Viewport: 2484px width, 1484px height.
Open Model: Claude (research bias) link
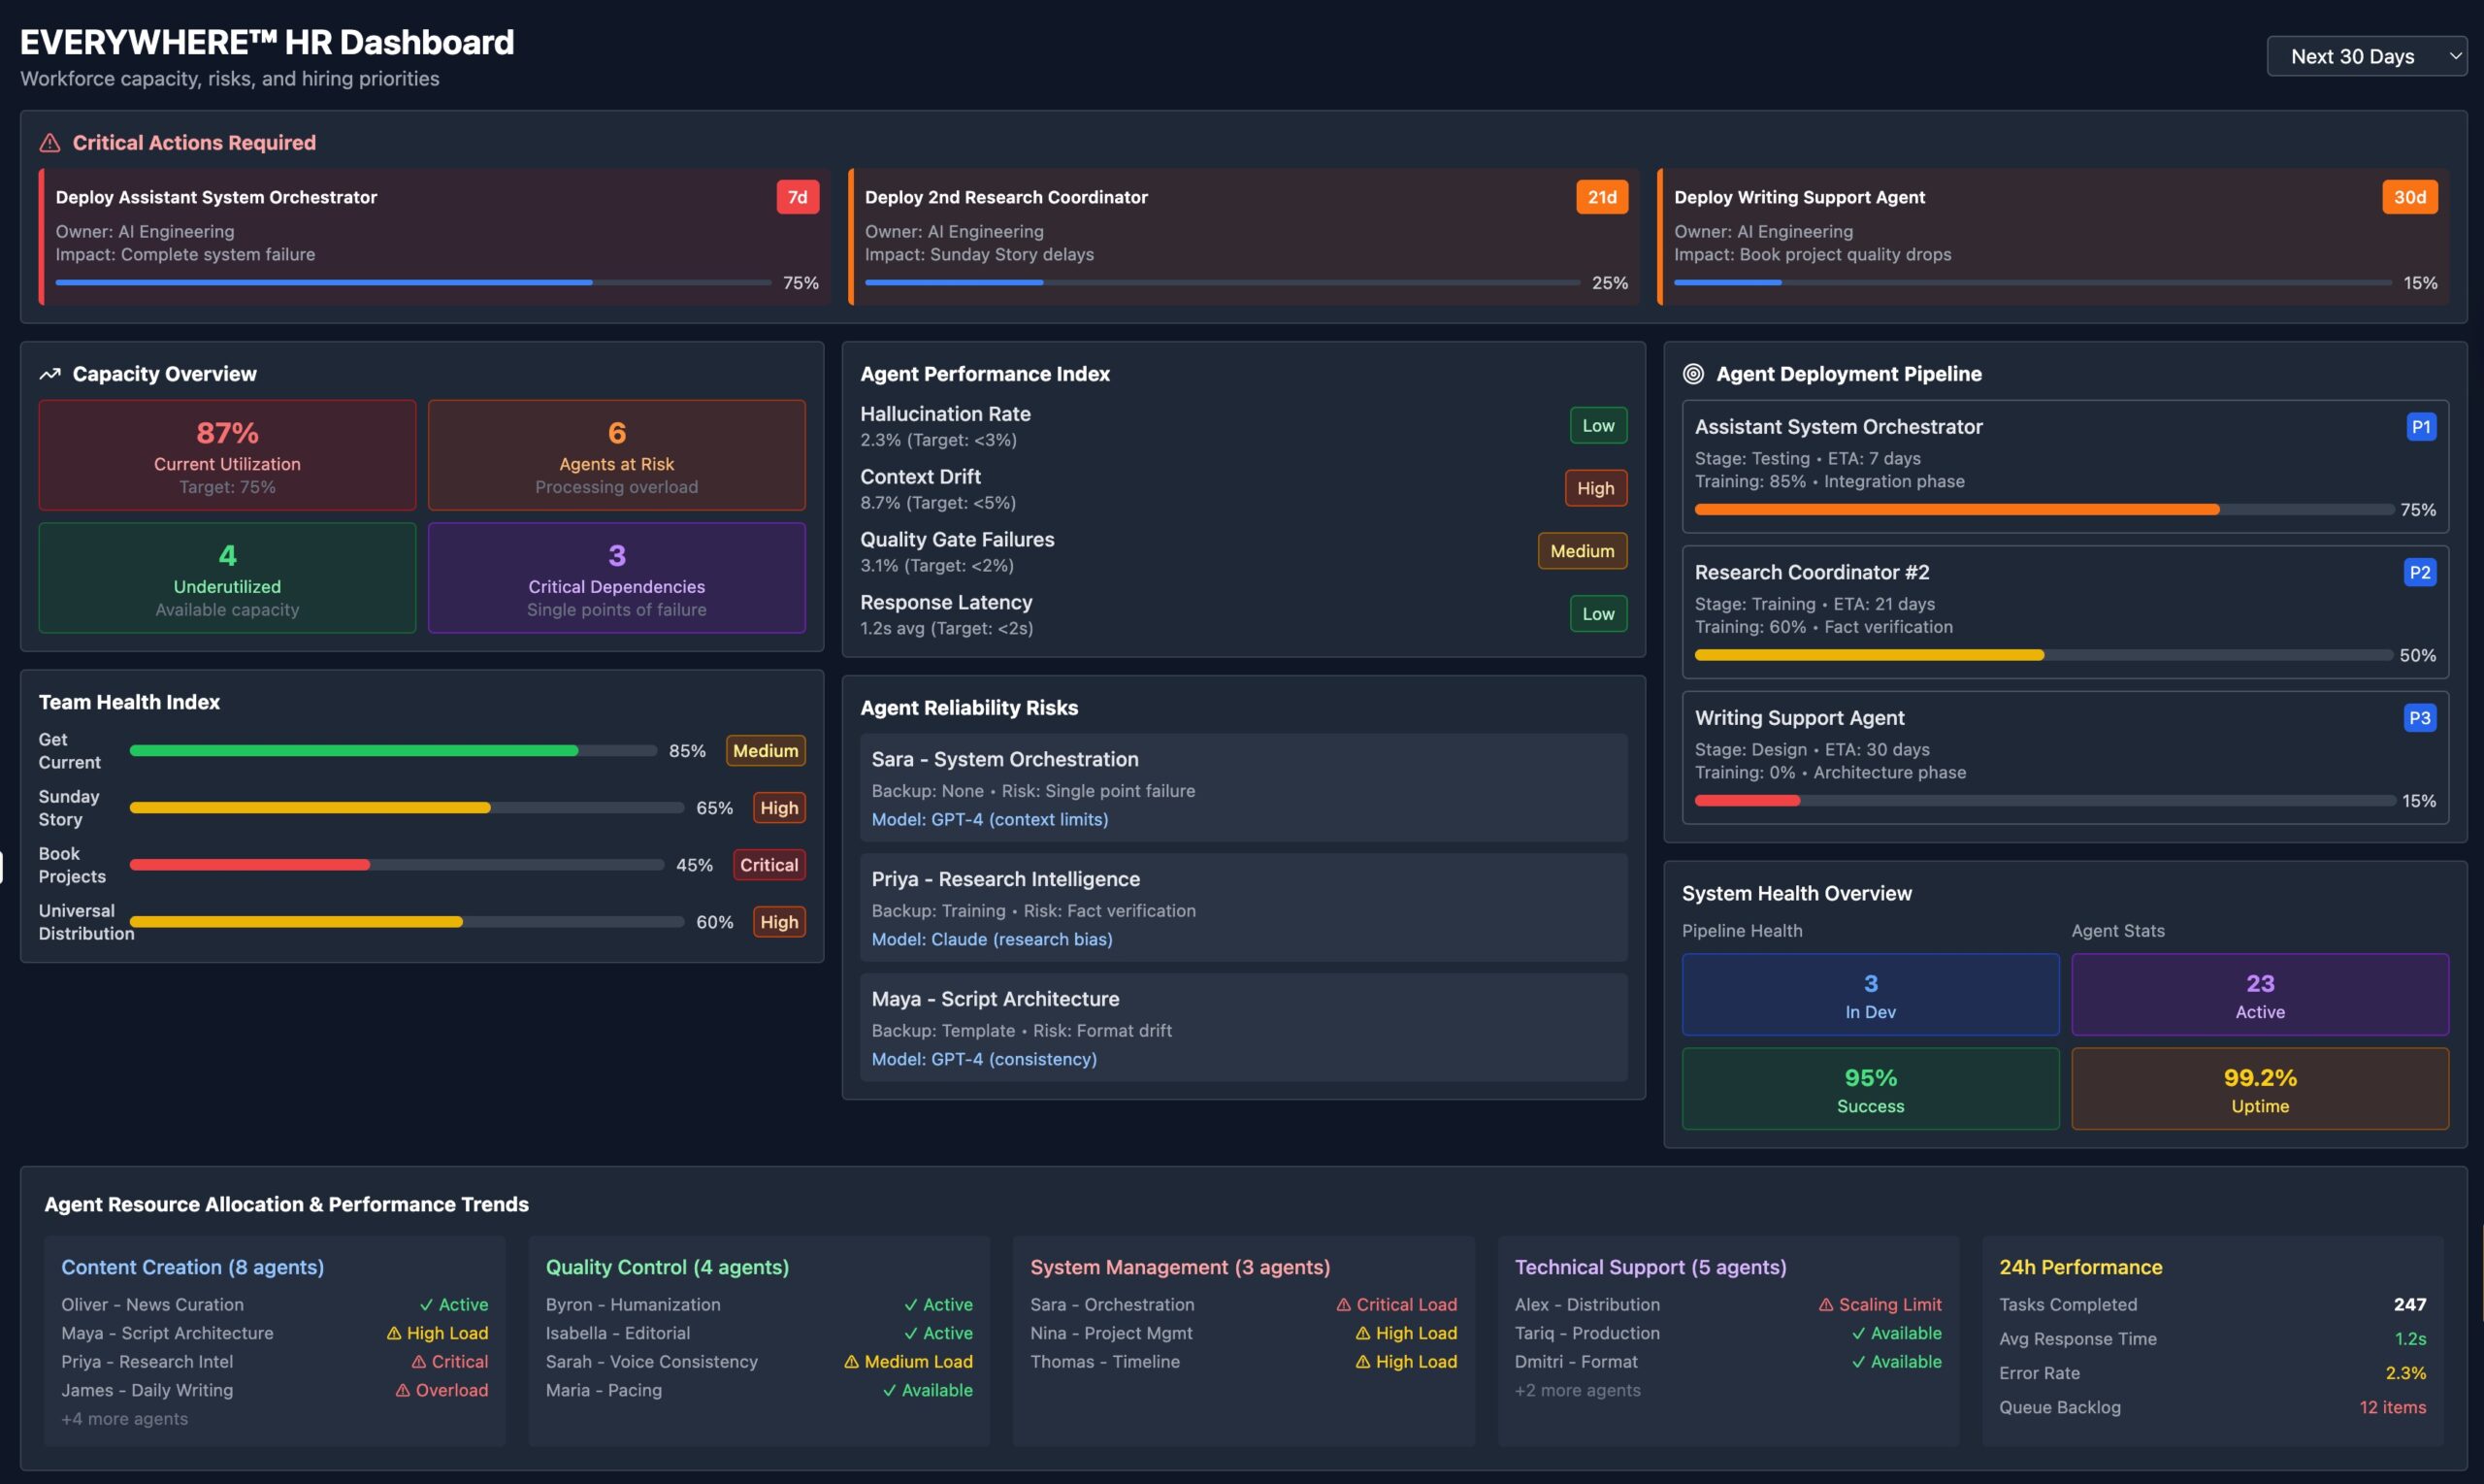coord(991,939)
